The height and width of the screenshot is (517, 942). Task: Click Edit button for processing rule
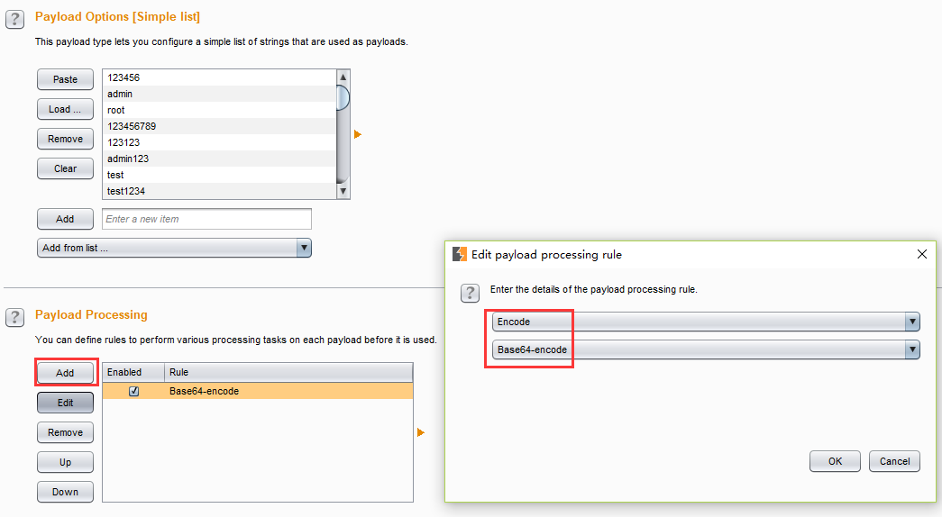[x=66, y=403]
